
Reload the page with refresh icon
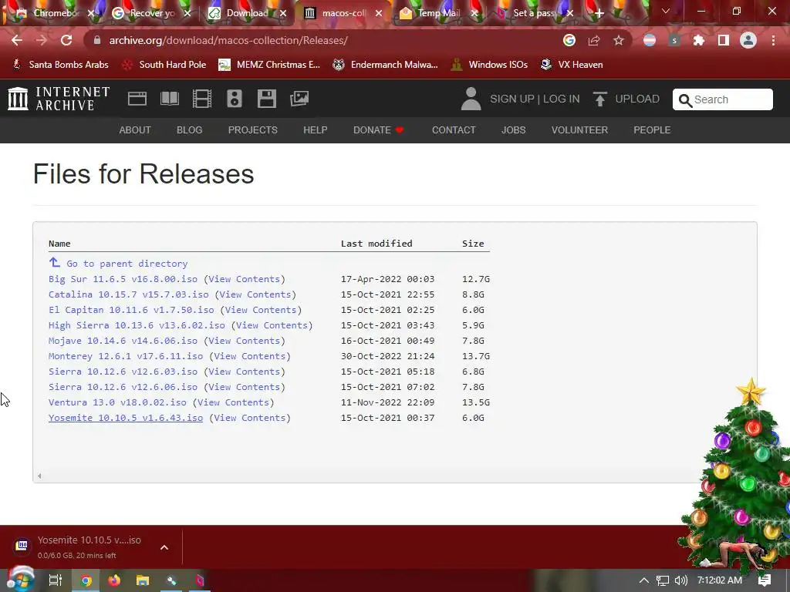pos(66,40)
